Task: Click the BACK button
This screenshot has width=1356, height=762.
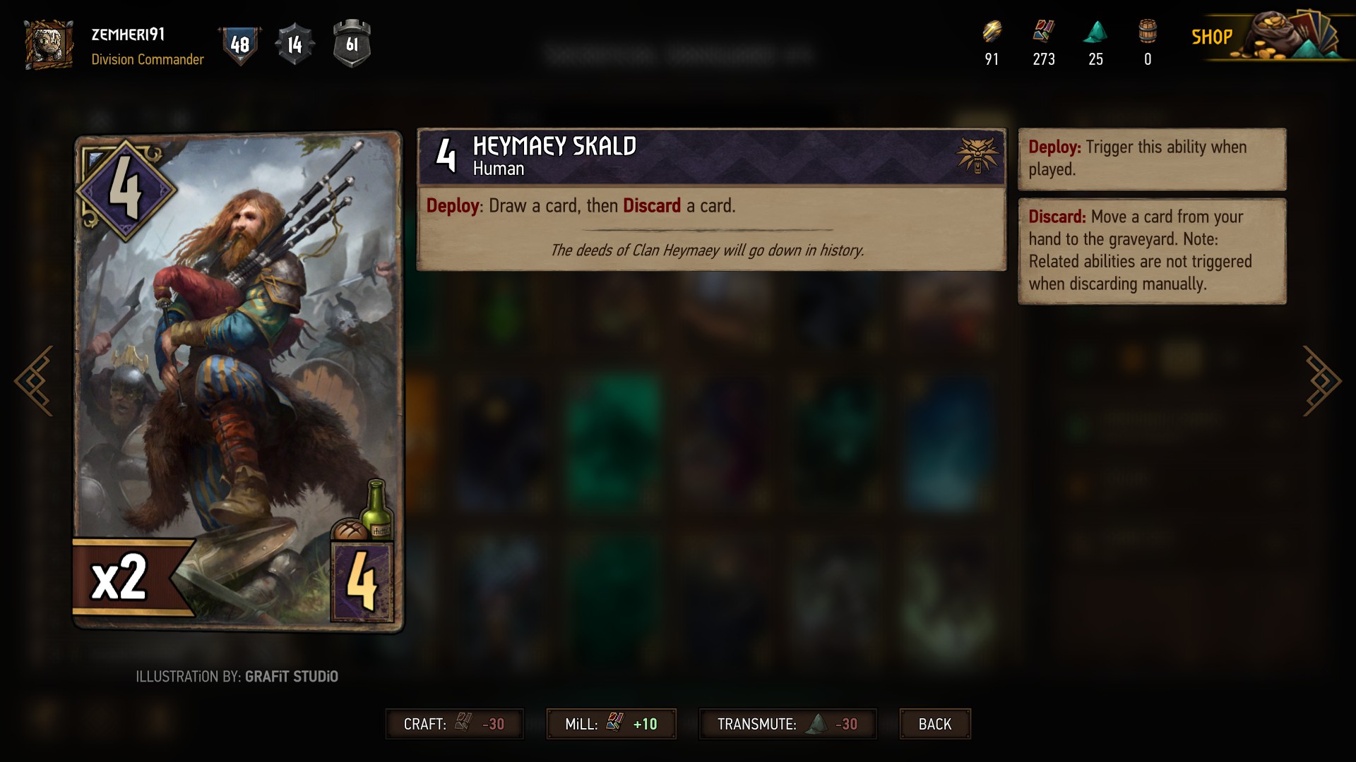Action: pyautogui.click(x=935, y=724)
